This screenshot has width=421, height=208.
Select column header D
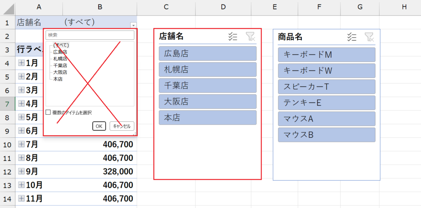coord(223,7)
